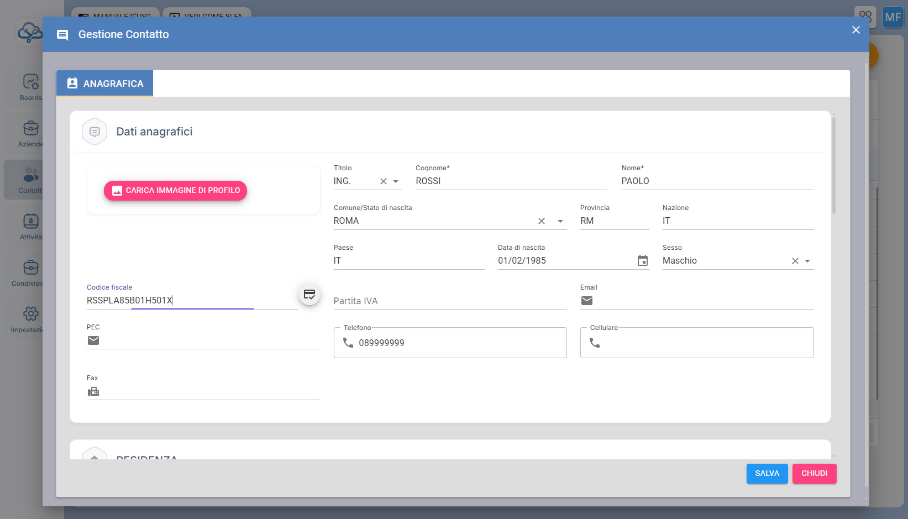The width and height of the screenshot is (908, 519).
Task: Click into the Partita IVA field
Action: click(449, 301)
